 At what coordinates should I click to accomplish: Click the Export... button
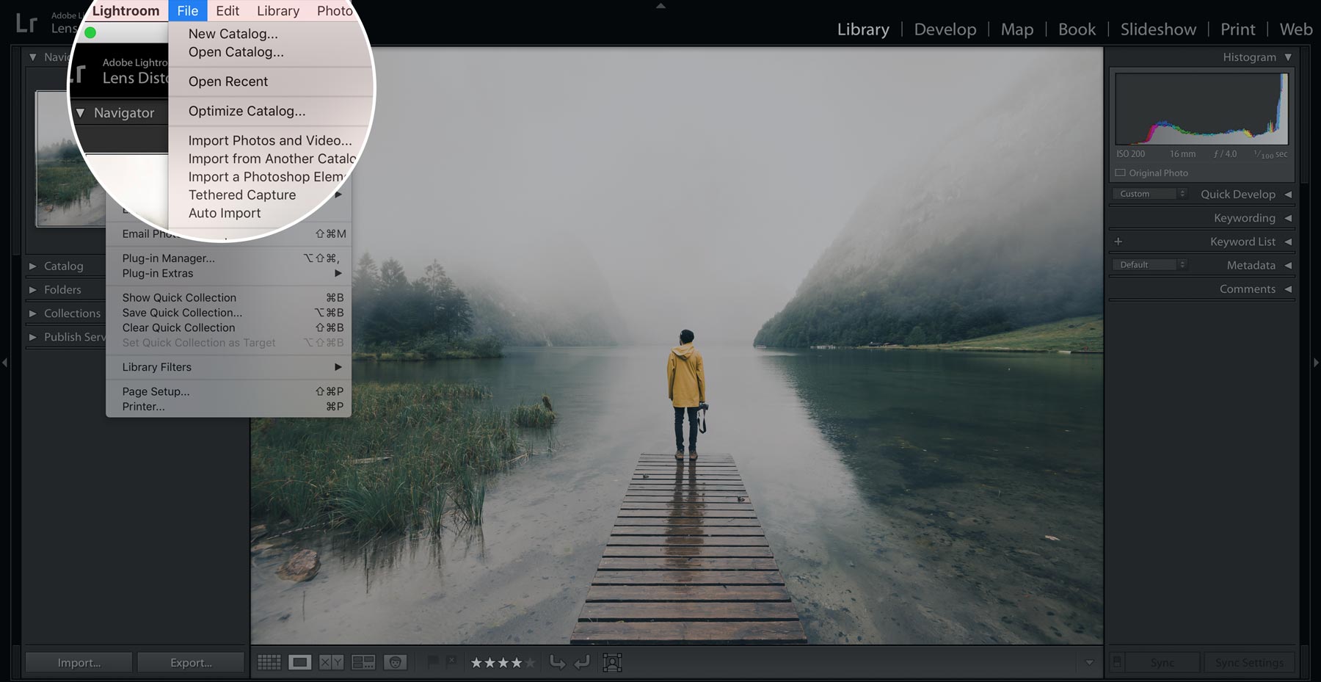click(x=191, y=663)
